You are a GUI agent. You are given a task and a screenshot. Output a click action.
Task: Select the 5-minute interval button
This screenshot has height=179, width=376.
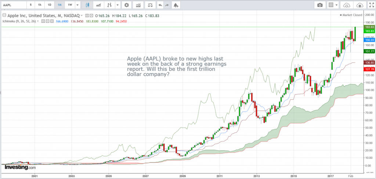tap(31, 5)
